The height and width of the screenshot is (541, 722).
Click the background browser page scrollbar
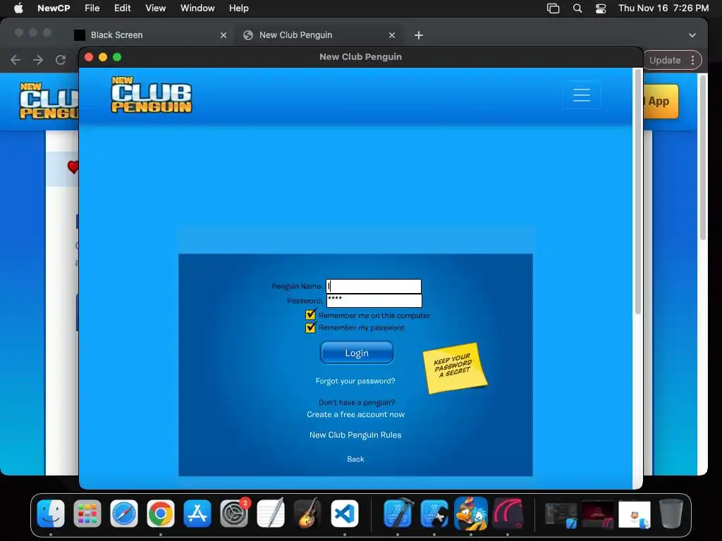pos(703,158)
